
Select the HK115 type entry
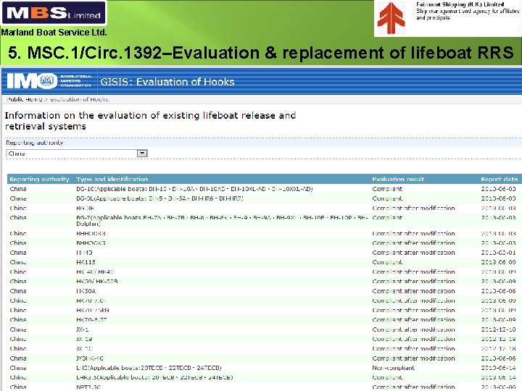click(x=86, y=262)
